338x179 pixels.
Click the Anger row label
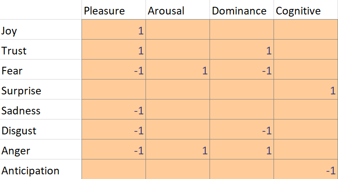click(41, 151)
